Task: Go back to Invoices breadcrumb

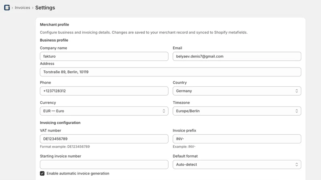Action: coord(22,8)
